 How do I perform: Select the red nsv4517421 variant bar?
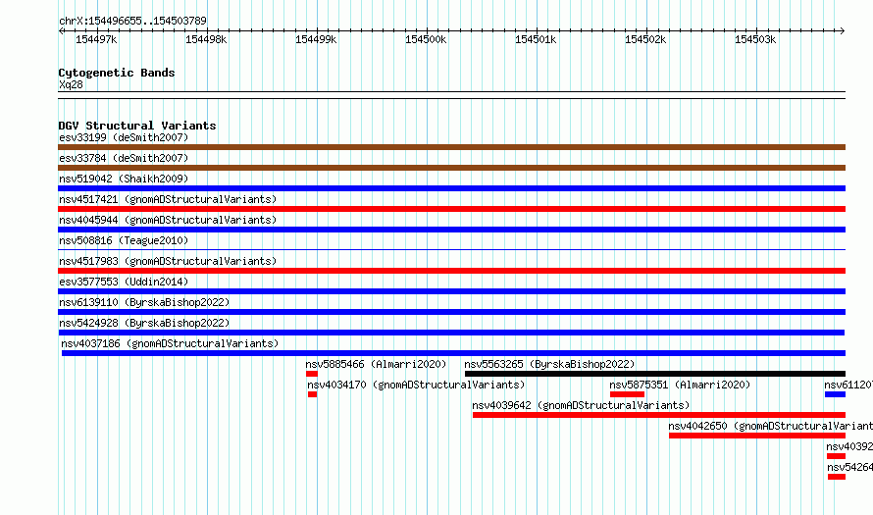tap(451, 209)
